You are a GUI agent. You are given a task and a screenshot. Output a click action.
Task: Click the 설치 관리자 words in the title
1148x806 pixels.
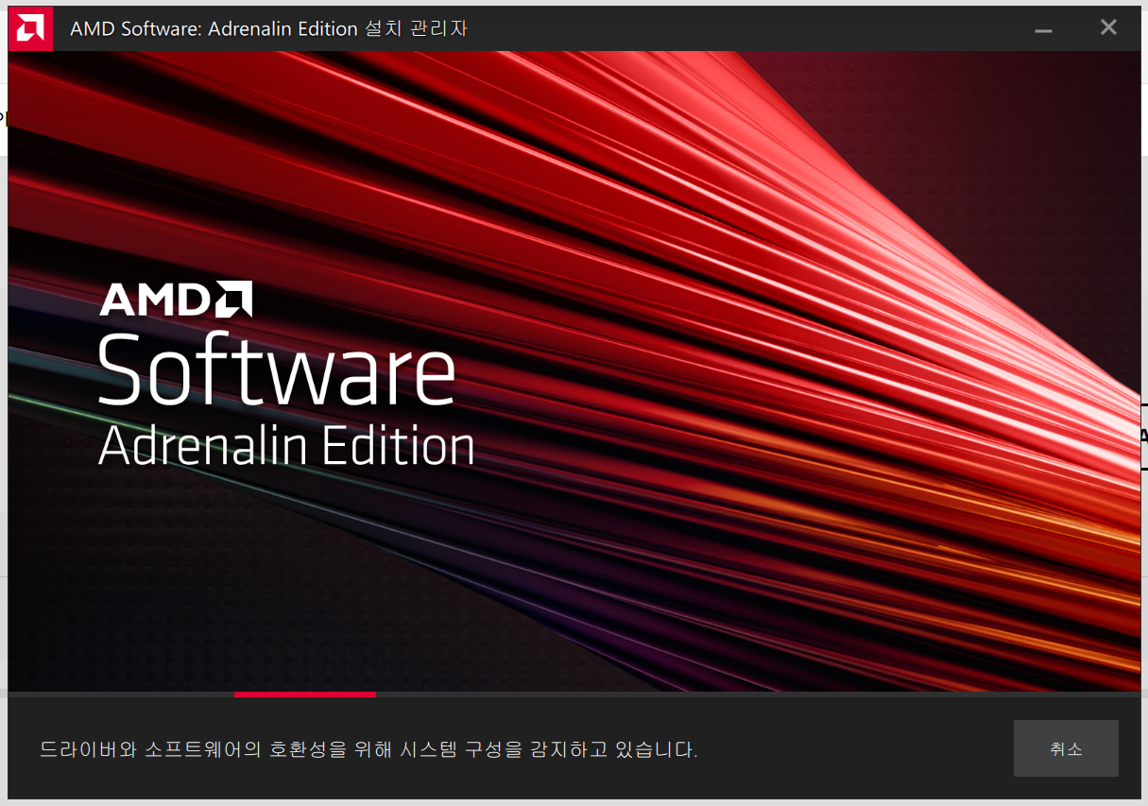[x=416, y=29]
